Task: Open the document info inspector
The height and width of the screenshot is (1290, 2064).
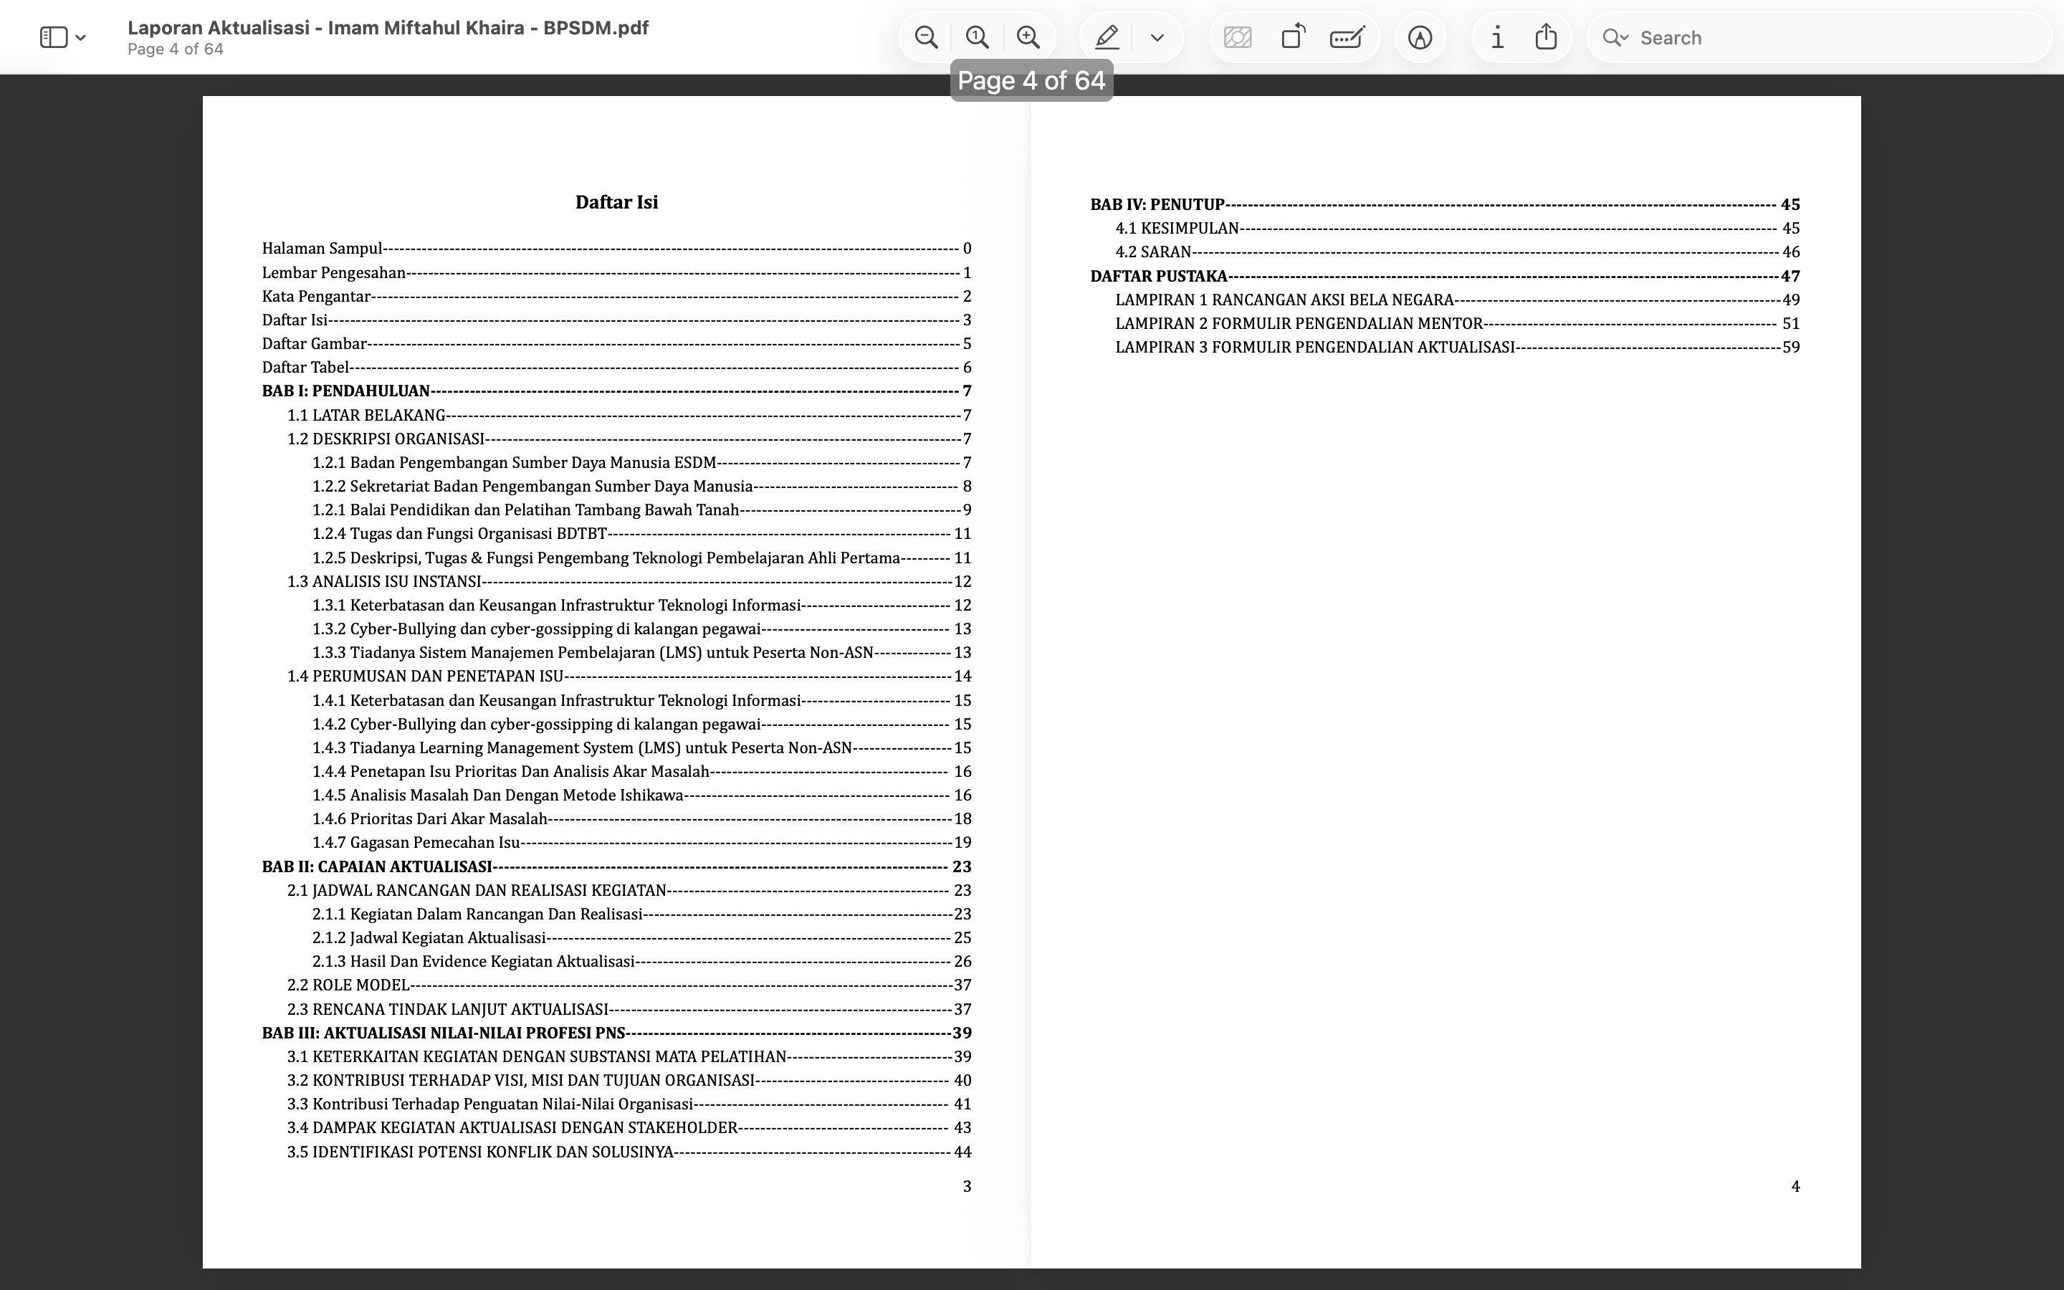Action: tap(1497, 37)
